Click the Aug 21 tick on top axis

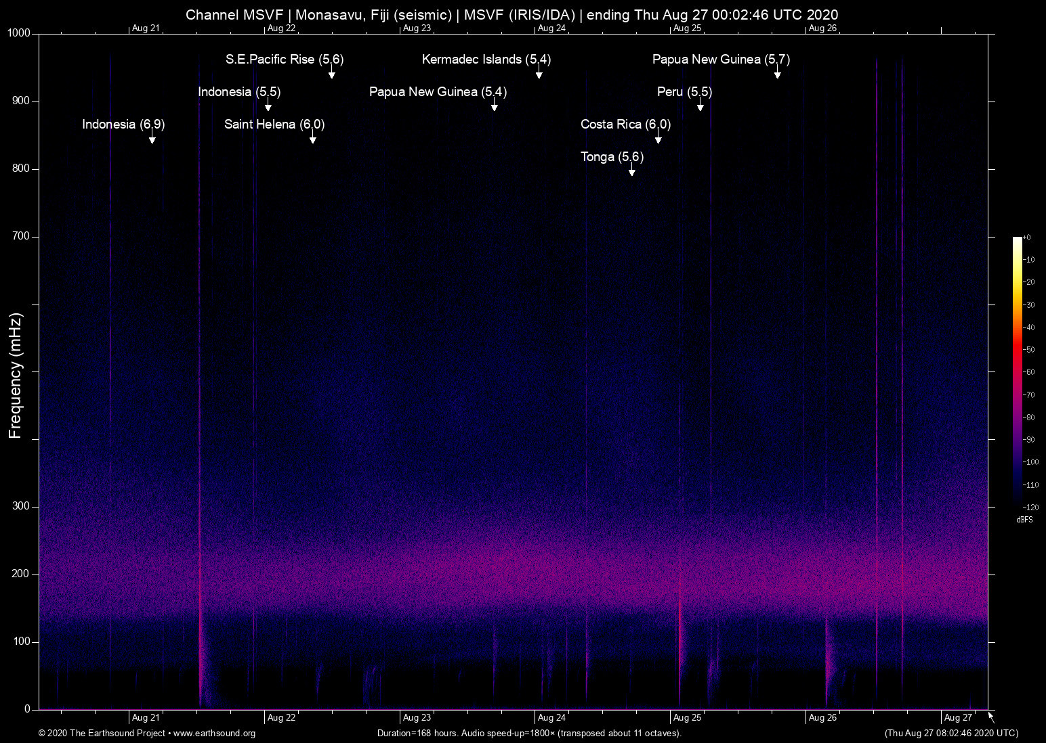[x=146, y=28]
